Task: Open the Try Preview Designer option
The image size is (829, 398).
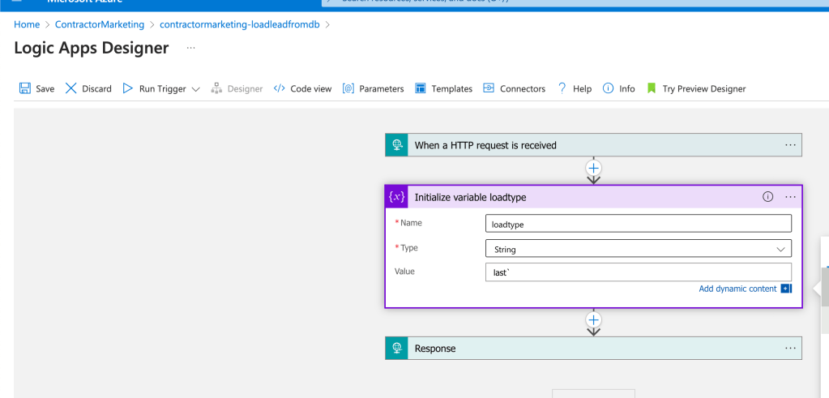Action: click(x=703, y=89)
